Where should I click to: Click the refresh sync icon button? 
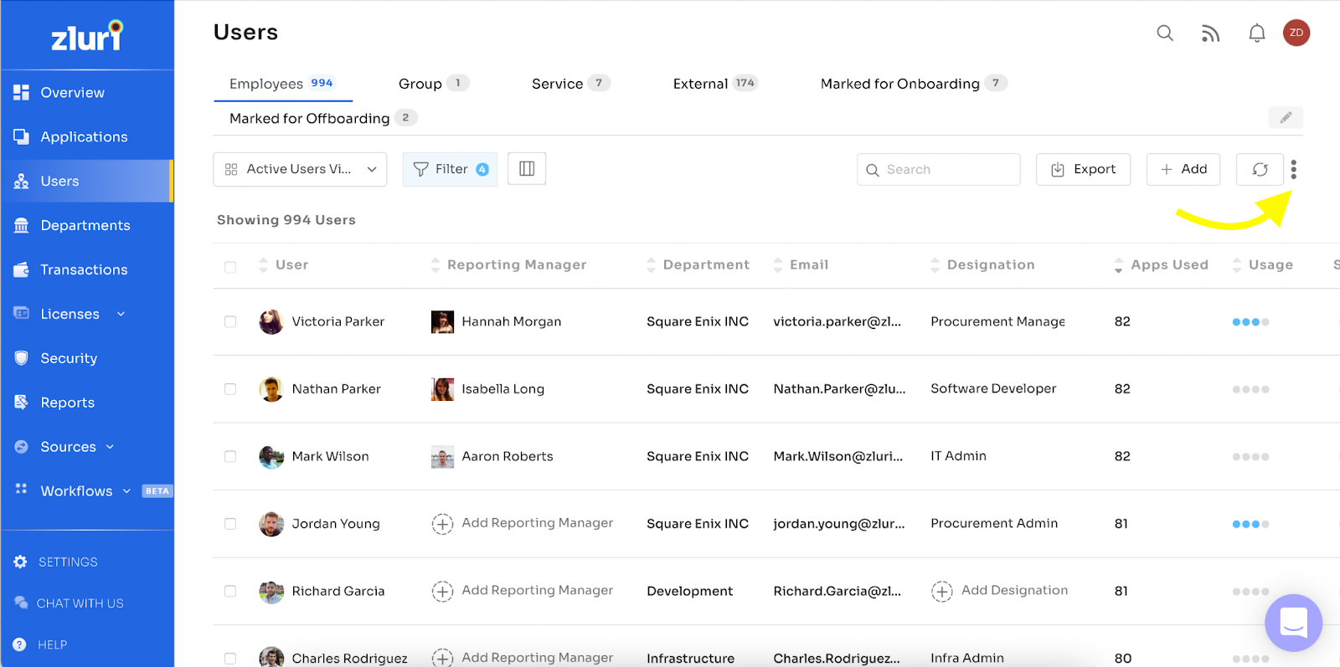(x=1260, y=170)
